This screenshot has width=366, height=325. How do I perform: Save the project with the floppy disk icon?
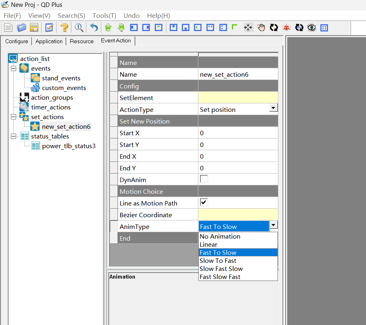click(34, 27)
